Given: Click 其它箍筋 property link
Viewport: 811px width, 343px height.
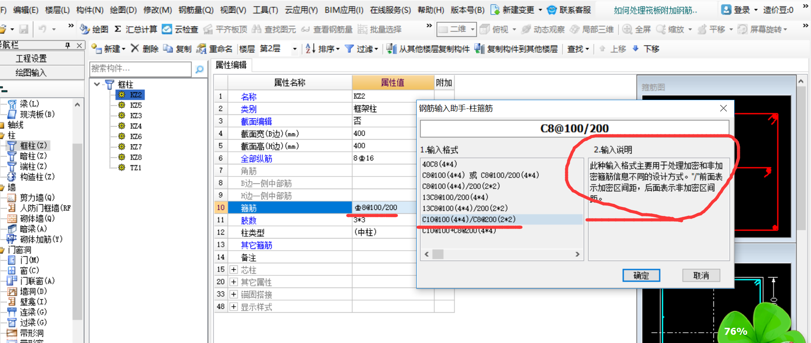Looking at the screenshot, I should click(x=257, y=245).
